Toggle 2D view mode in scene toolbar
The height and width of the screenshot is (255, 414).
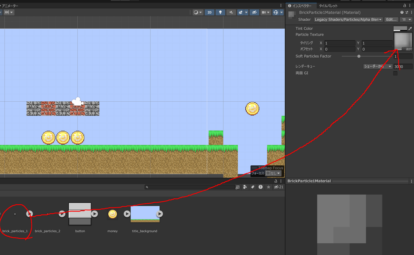[209, 12]
